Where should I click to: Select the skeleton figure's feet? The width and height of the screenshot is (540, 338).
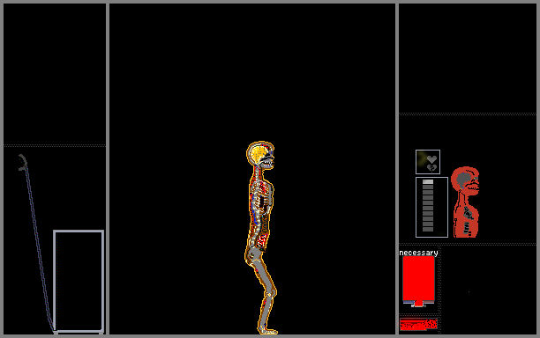tap(267, 330)
